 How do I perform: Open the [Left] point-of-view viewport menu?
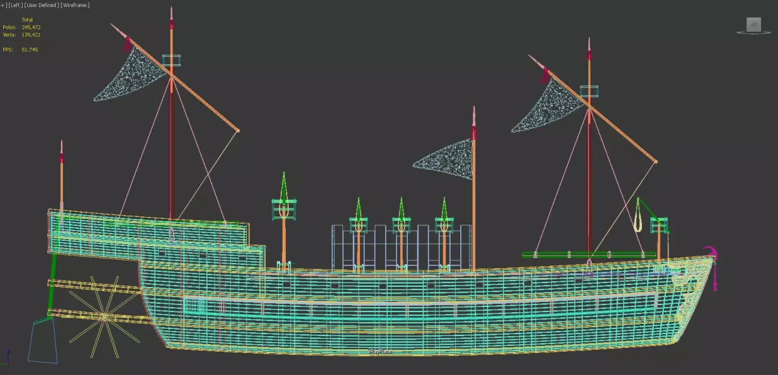16,5
